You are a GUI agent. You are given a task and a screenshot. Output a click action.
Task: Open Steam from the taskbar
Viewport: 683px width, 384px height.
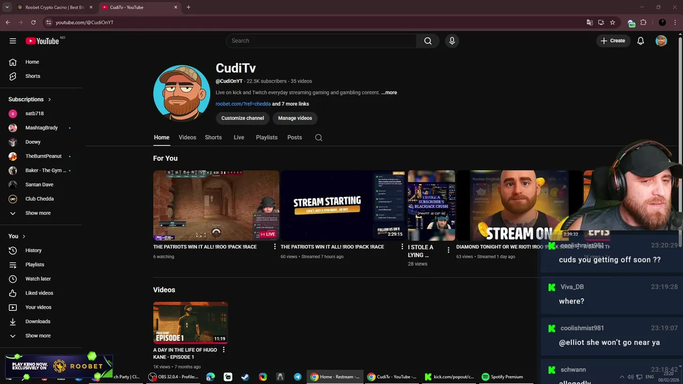tap(245, 377)
